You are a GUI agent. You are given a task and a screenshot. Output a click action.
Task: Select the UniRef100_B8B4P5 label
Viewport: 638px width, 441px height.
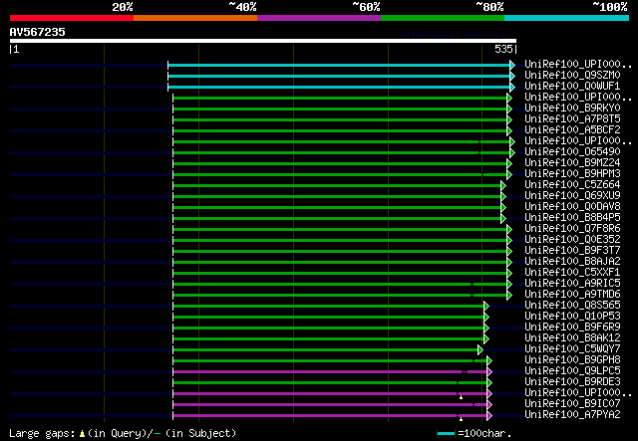(572, 218)
